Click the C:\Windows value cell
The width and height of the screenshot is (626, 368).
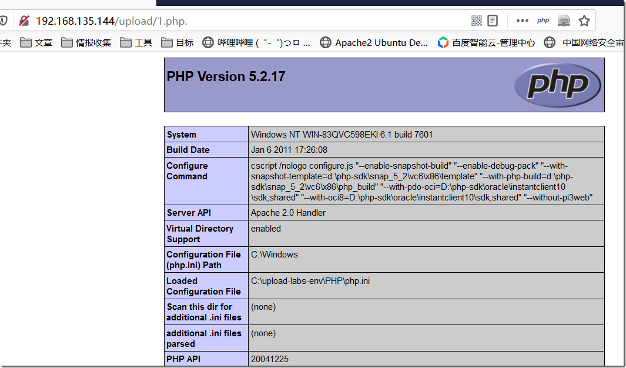coord(426,259)
